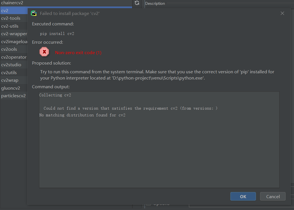Click inside the Command output text area

[x=159, y=152]
